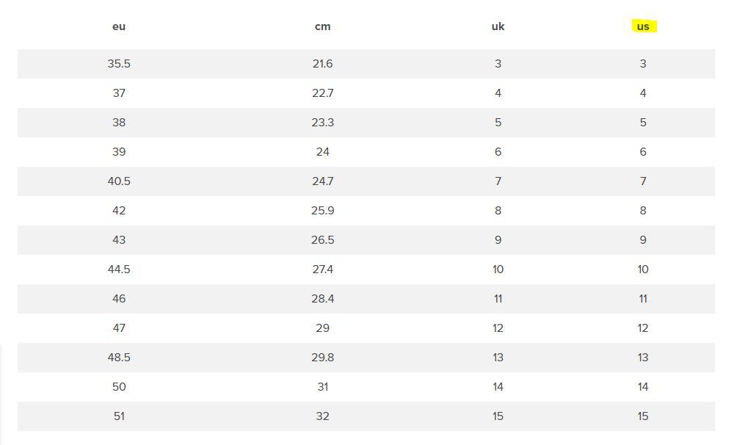Select EU size 40.5 cell

[x=119, y=181]
